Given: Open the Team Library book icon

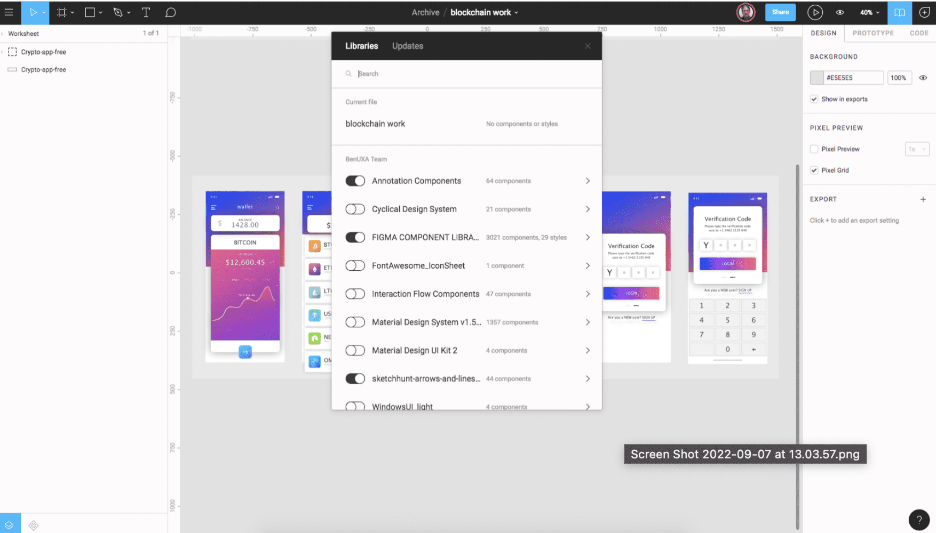Looking at the screenshot, I should 899,12.
